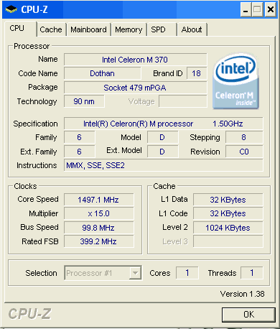The height and width of the screenshot is (329, 280).
Task: Select the Memory tab
Action: point(129,29)
